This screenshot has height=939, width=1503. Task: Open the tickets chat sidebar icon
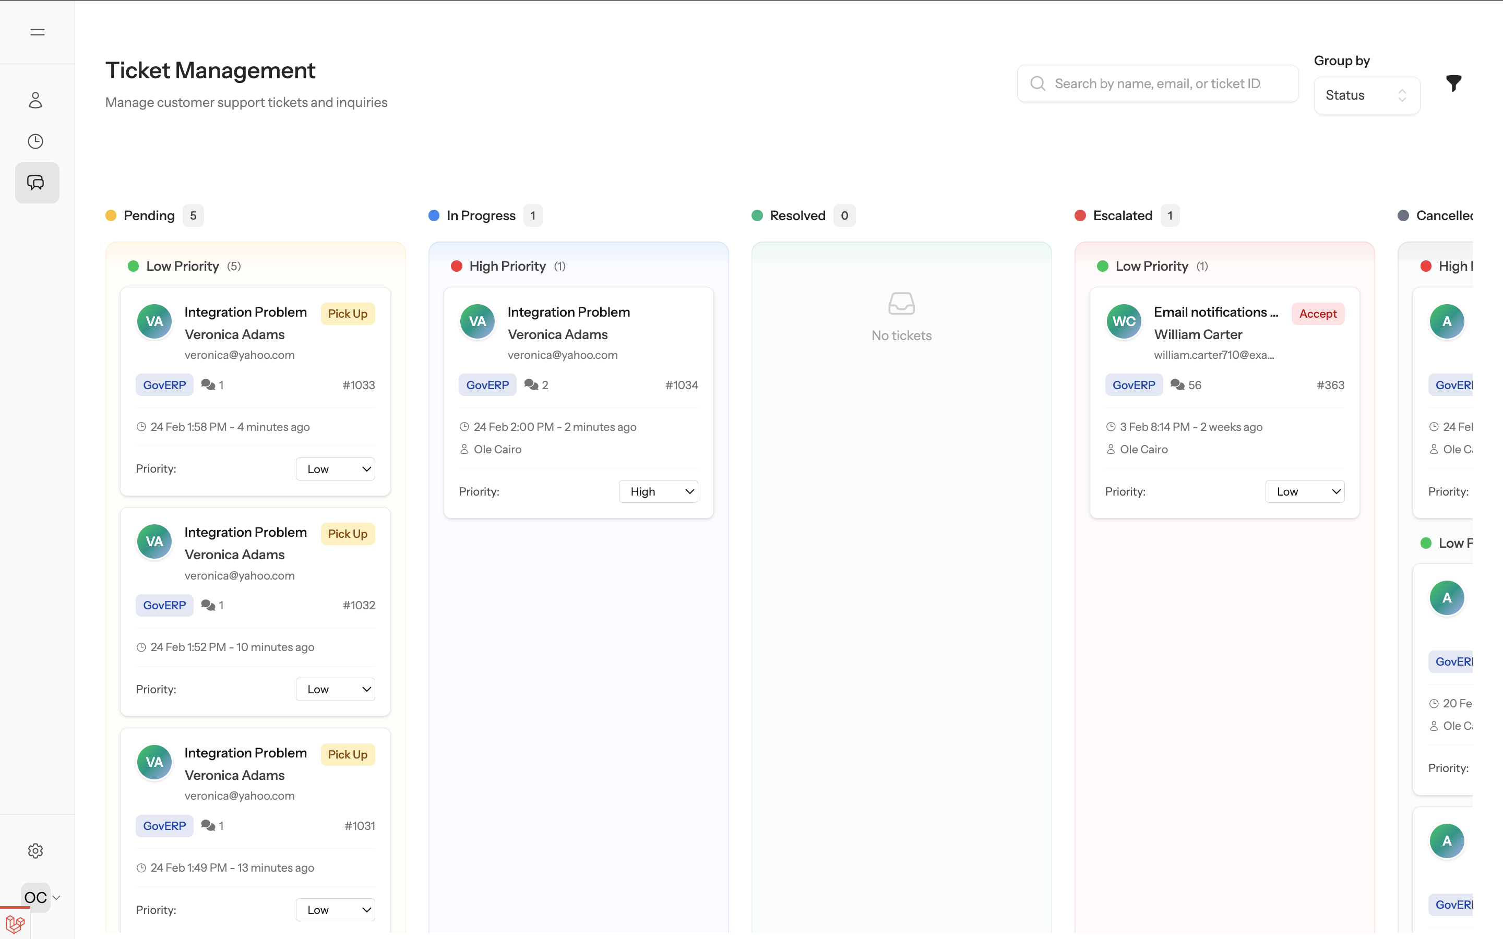36,183
